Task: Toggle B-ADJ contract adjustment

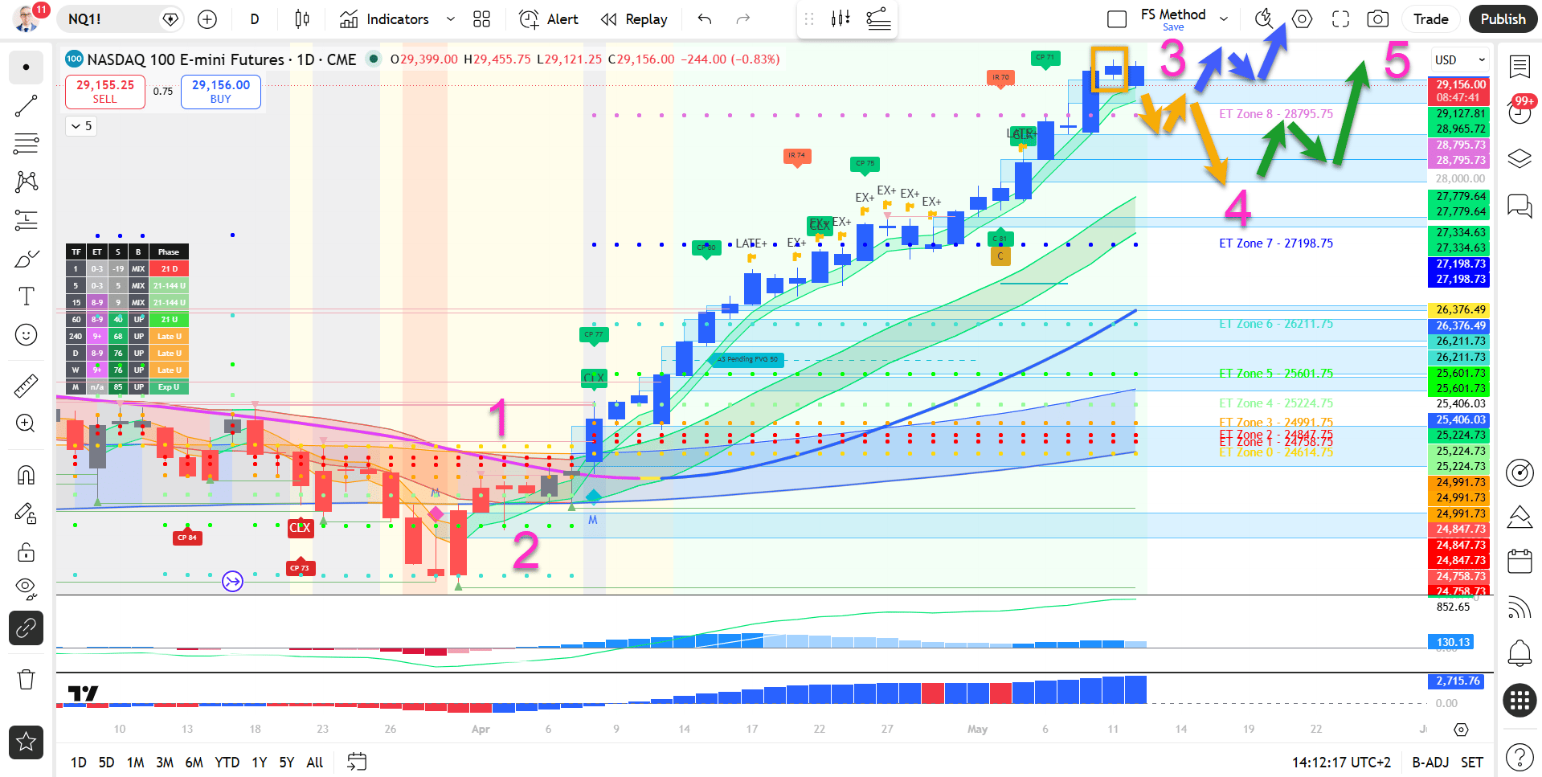Action: (1430, 763)
